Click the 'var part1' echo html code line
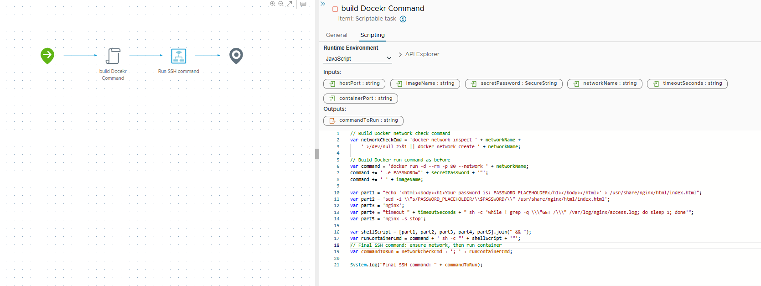This screenshot has width=761, height=286. [x=526, y=193]
